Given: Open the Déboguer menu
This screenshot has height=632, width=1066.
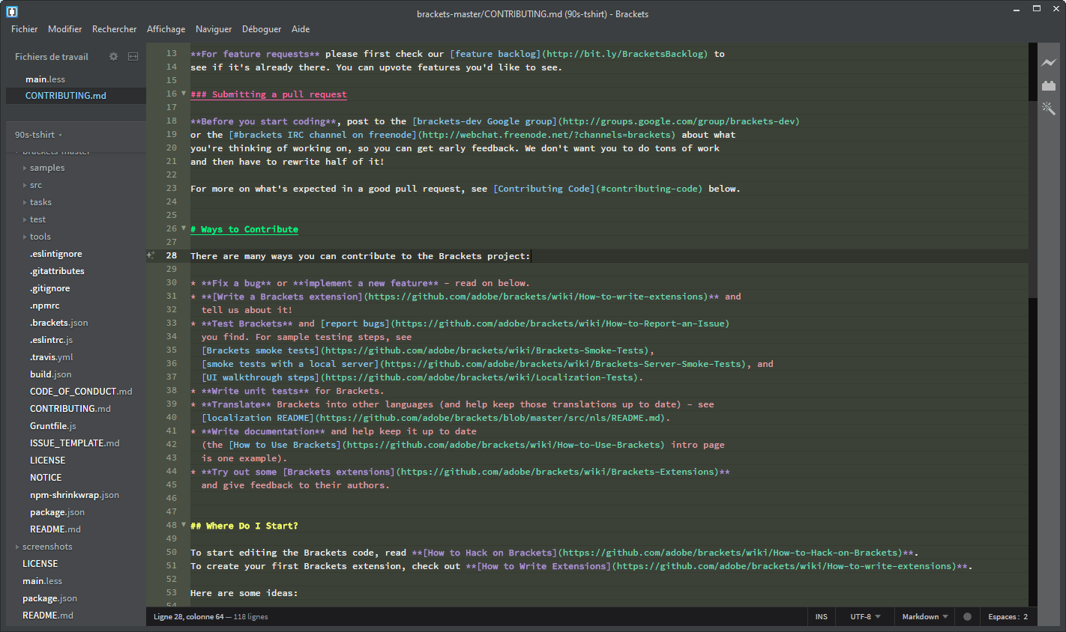Looking at the screenshot, I should coord(261,29).
